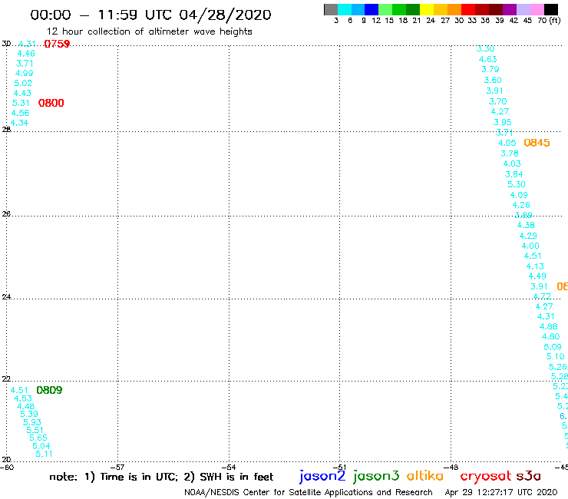Click the cyan legend color swatch
The image size is (568, 499).
pyautogui.click(x=345, y=9)
